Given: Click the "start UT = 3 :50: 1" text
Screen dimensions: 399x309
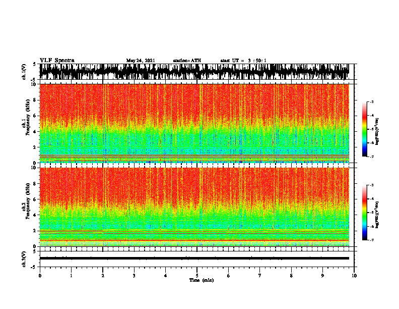Looking at the screenshot, I should [243, 61].
